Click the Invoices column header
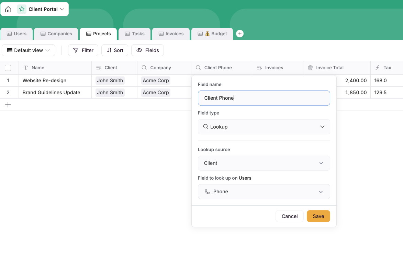 tap(278, 68)
